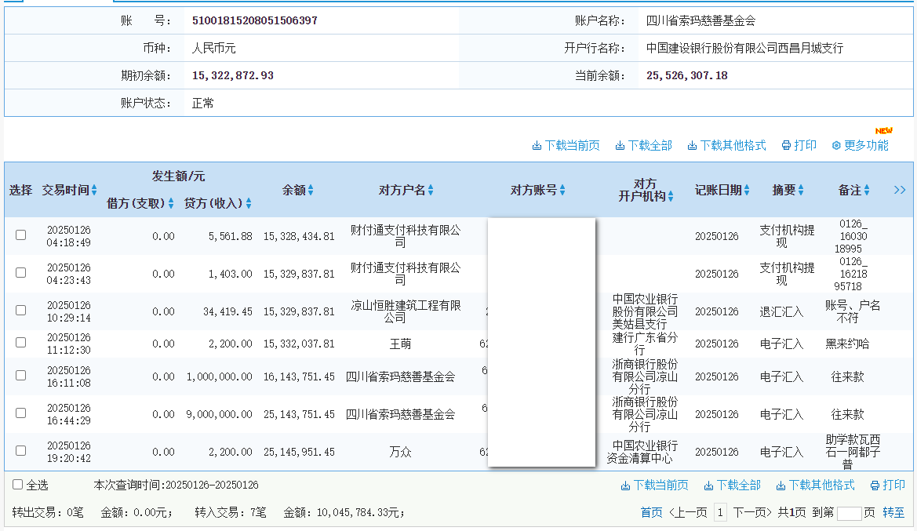Click the 更多功能 gear icon

(x=836, y=146)
